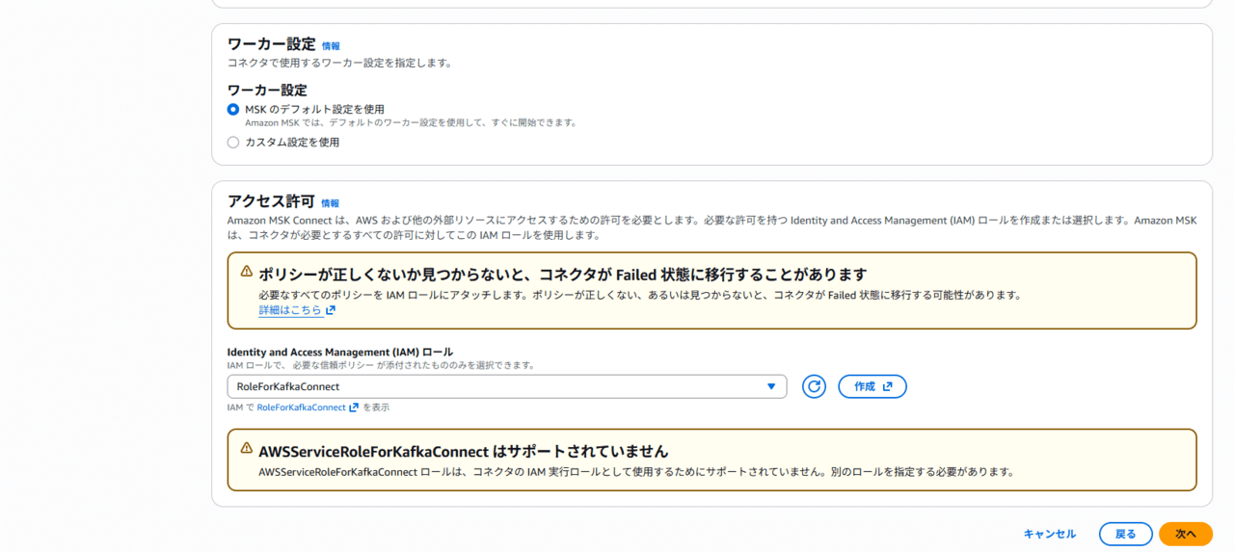This screenshot has width=1234, height=552.
Task: Click external link icon after RoleForKafkaConnect link
Action: click(x=354, y=407)
